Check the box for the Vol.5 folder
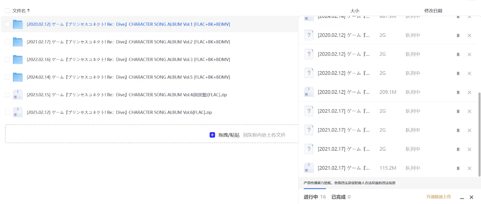Image resolution: width=481 pixels, height=204 pixels. (x=7, y=77)
